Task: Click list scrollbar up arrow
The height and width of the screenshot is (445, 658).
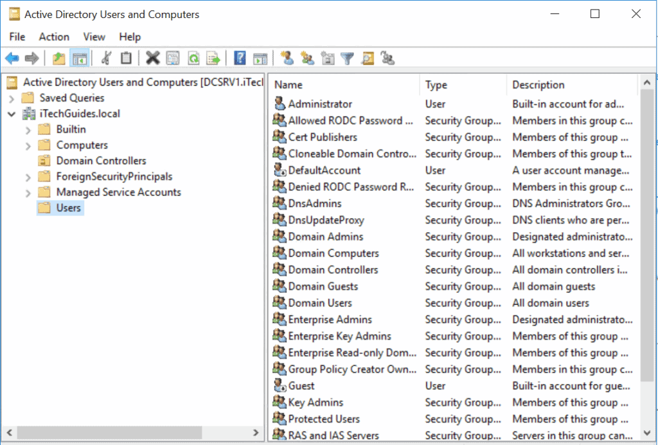Action: [646, 83]
